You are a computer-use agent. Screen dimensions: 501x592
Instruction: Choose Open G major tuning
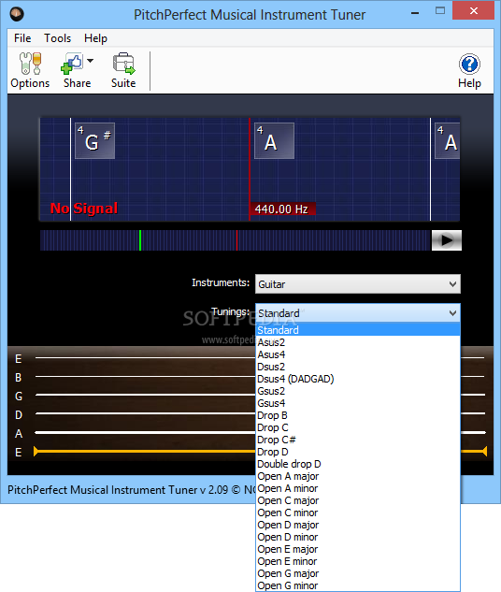point(358,573)
